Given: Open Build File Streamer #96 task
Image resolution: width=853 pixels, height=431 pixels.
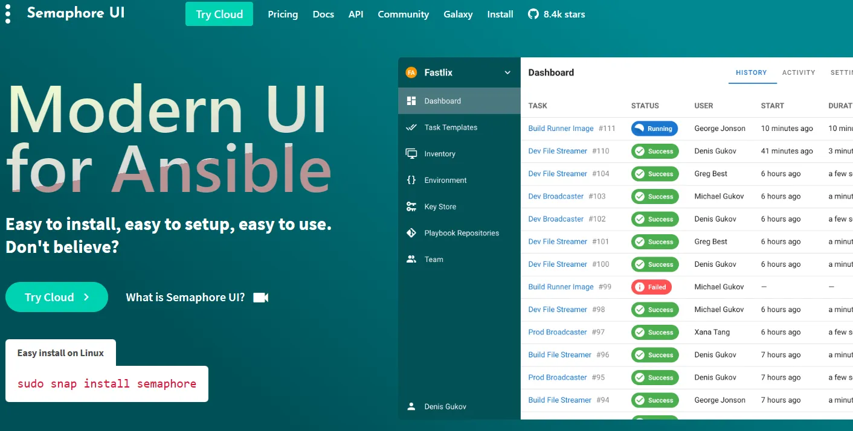Looking at the screenshot, I should pos(559,355).
